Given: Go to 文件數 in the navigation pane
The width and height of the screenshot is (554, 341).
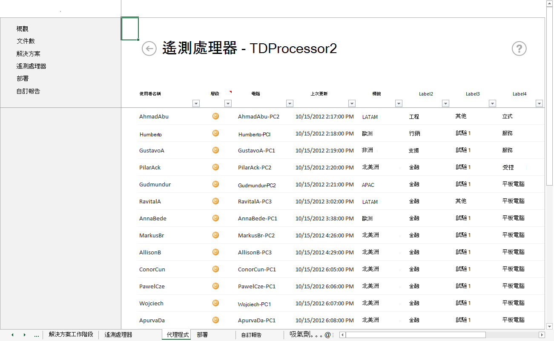Looking at the screenshot, I should (26, 41).
